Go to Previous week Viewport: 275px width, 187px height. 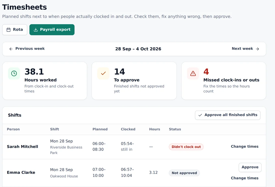27,48
